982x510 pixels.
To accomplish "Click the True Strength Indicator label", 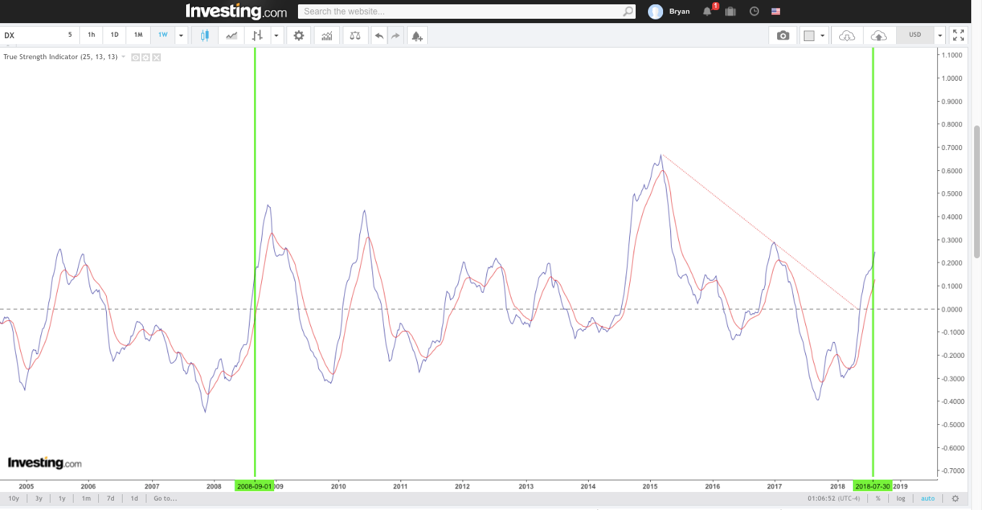I will [x=61, y=57].
